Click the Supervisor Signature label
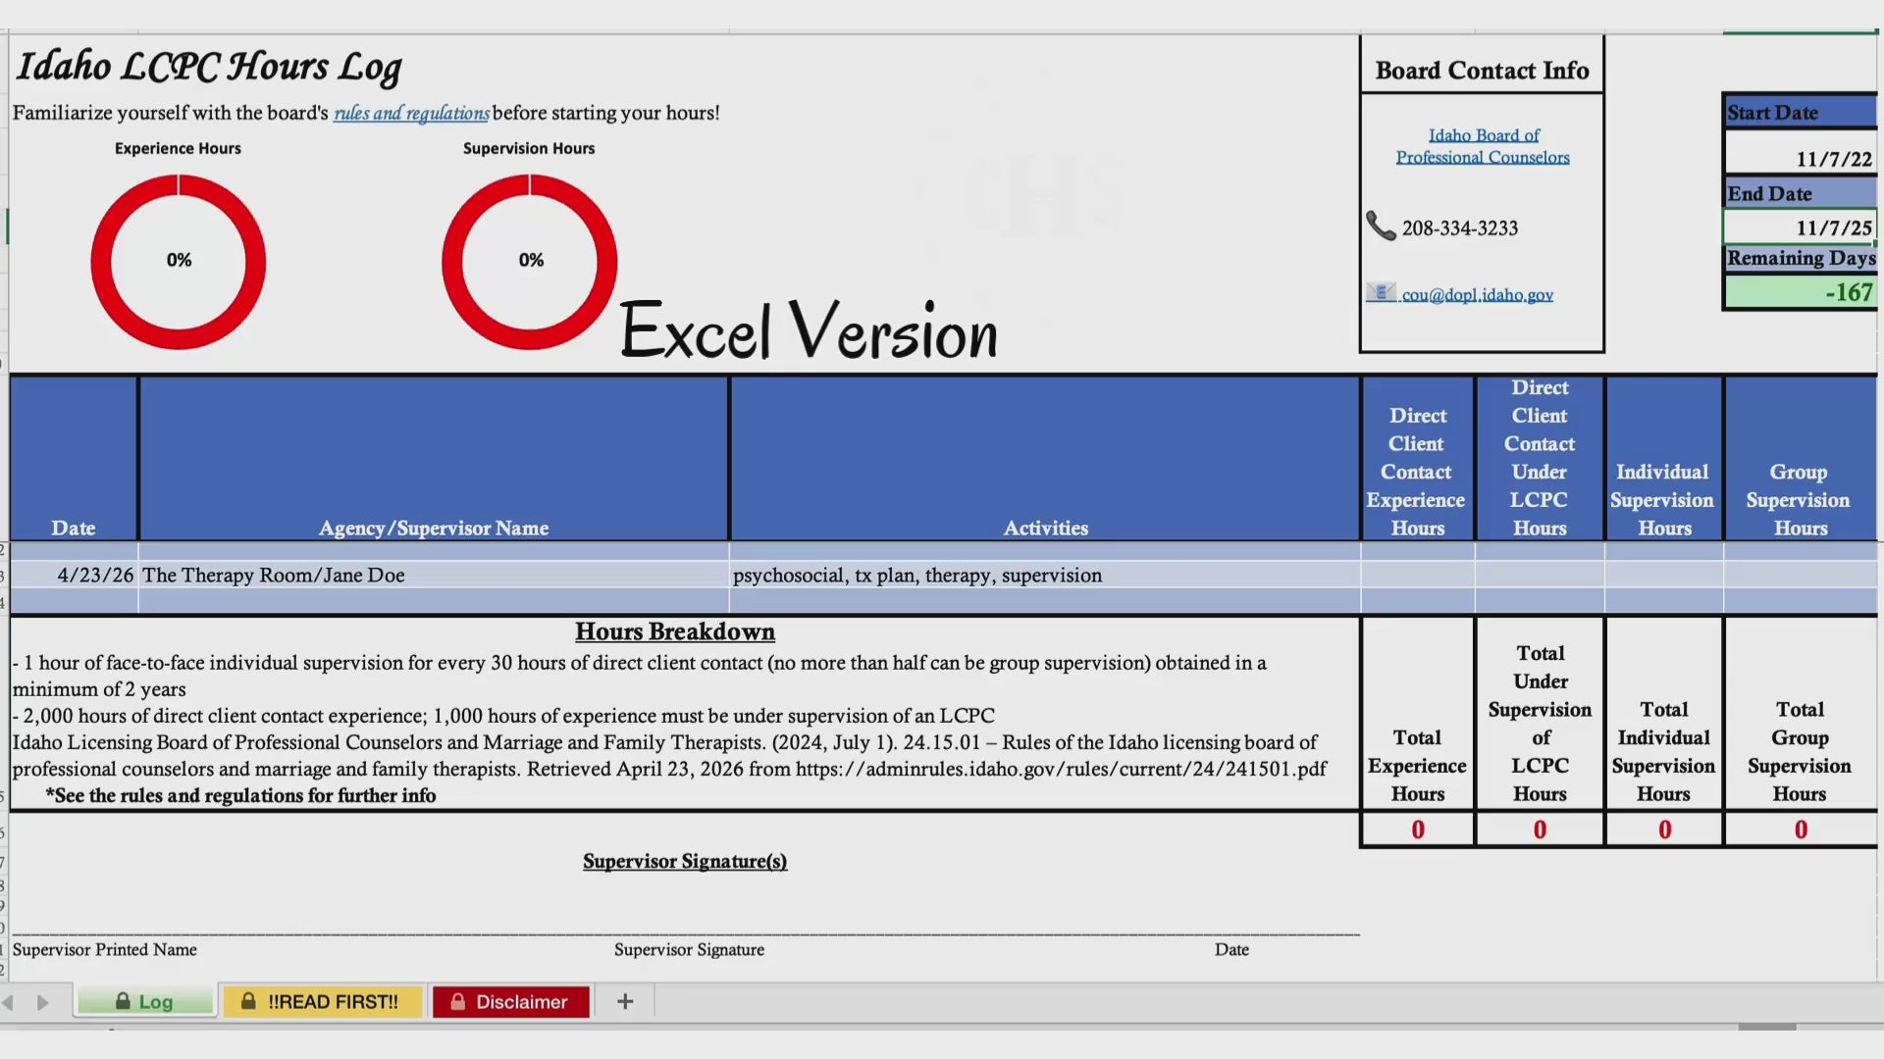The height and width of the screenshot is (1059, 1884). coord(689,949)
